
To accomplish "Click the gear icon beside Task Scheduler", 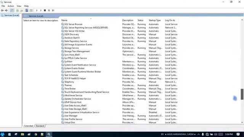I will [x=63, y=75].
